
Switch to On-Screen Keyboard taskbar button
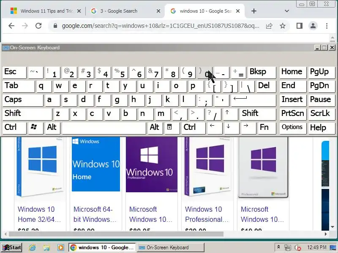pyautogui.click(x=170, y=248)
